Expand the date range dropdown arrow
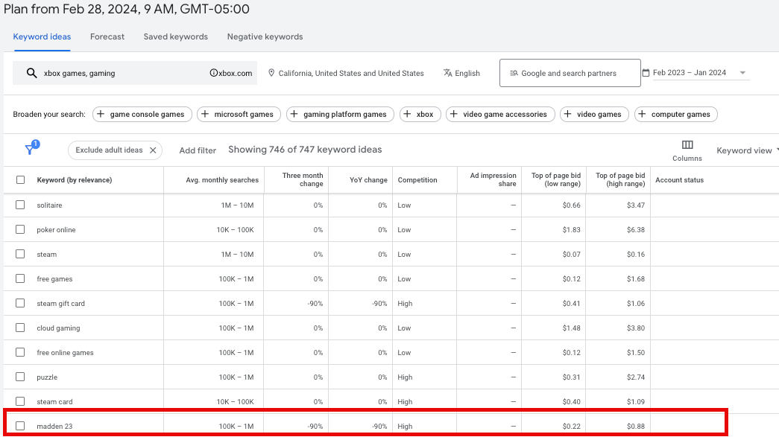Screen dimensions: 779x437 742,73
